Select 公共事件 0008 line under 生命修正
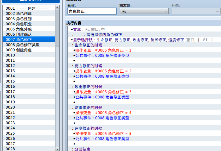The height and width of the screenshot is (151, 221). tap(144, 55)
